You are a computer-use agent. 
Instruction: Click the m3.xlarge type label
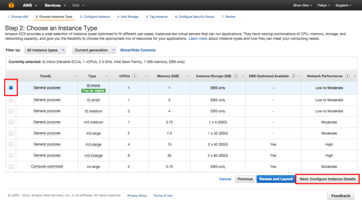tap(93, 144)
